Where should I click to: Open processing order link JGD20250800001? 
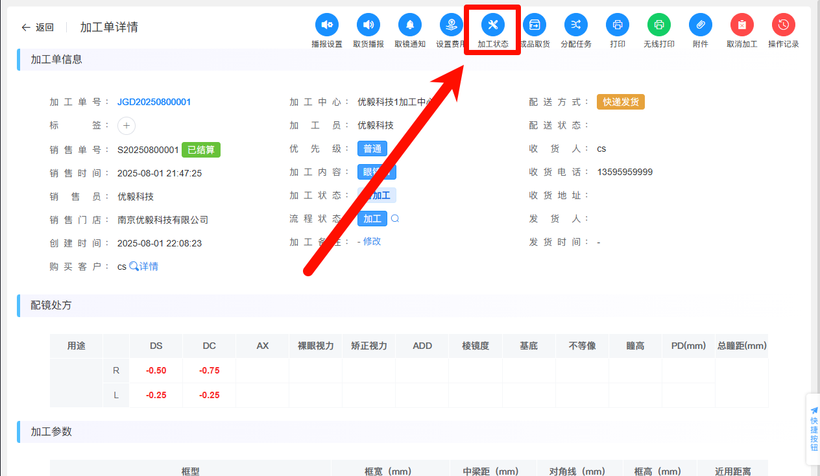click(x=154, y=102)
